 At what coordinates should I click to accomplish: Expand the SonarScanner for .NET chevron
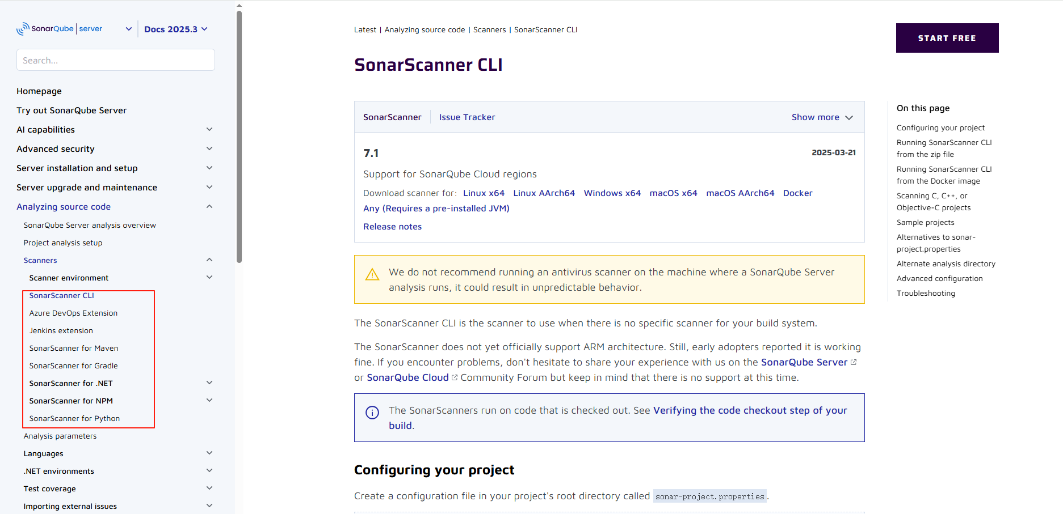[x=209, y=383]
